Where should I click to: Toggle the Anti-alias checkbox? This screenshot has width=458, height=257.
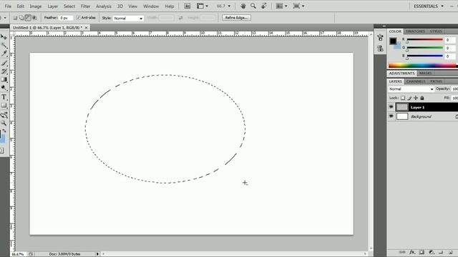pos(78,18)
